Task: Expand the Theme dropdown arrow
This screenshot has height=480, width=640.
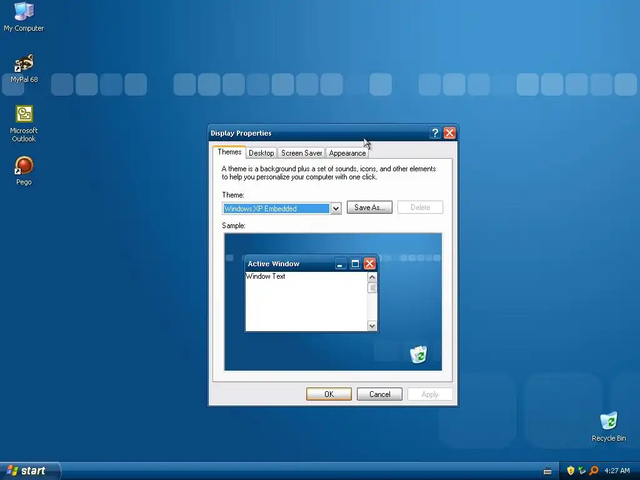Action: (x=336, y=209)
